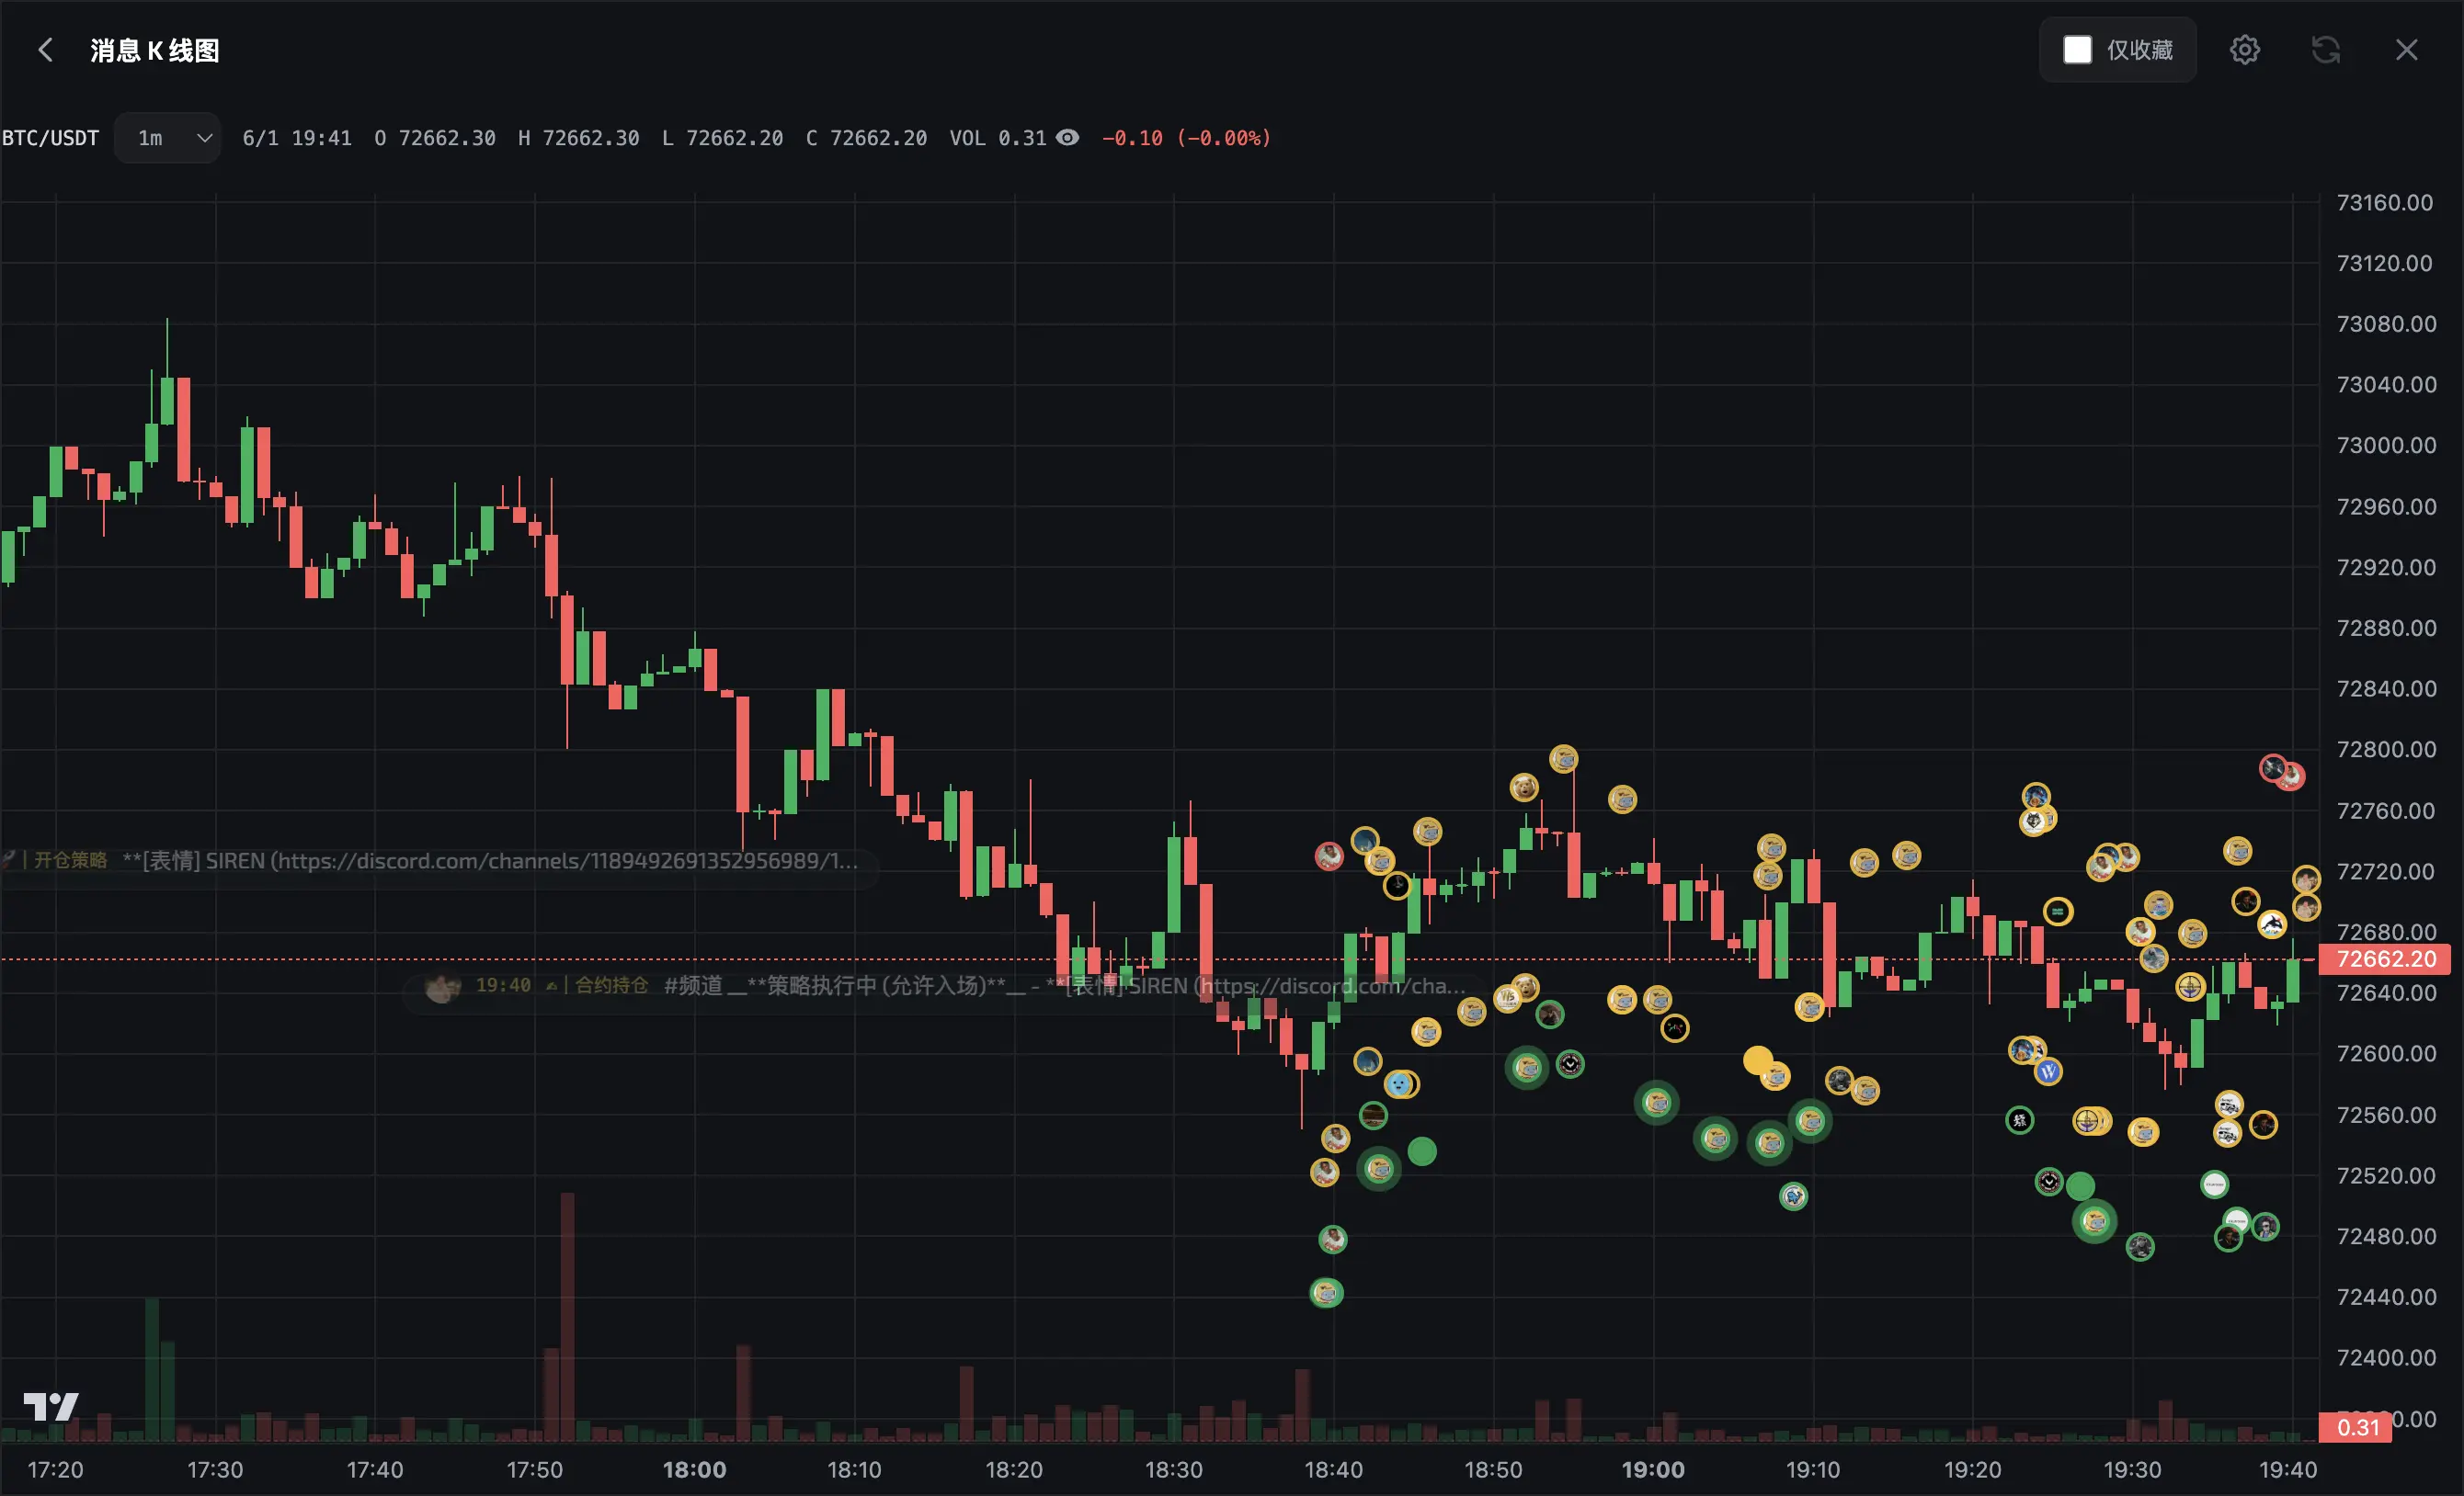2464x1496 pixels.
Task: Select the red 0.31 volume tag
Action: pos(2355,1427)
